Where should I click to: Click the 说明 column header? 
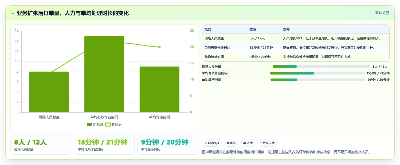pos(286,29)
